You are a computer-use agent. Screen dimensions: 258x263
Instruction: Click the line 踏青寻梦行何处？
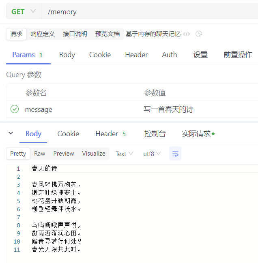pyautogui.click(x=56, y=242)
